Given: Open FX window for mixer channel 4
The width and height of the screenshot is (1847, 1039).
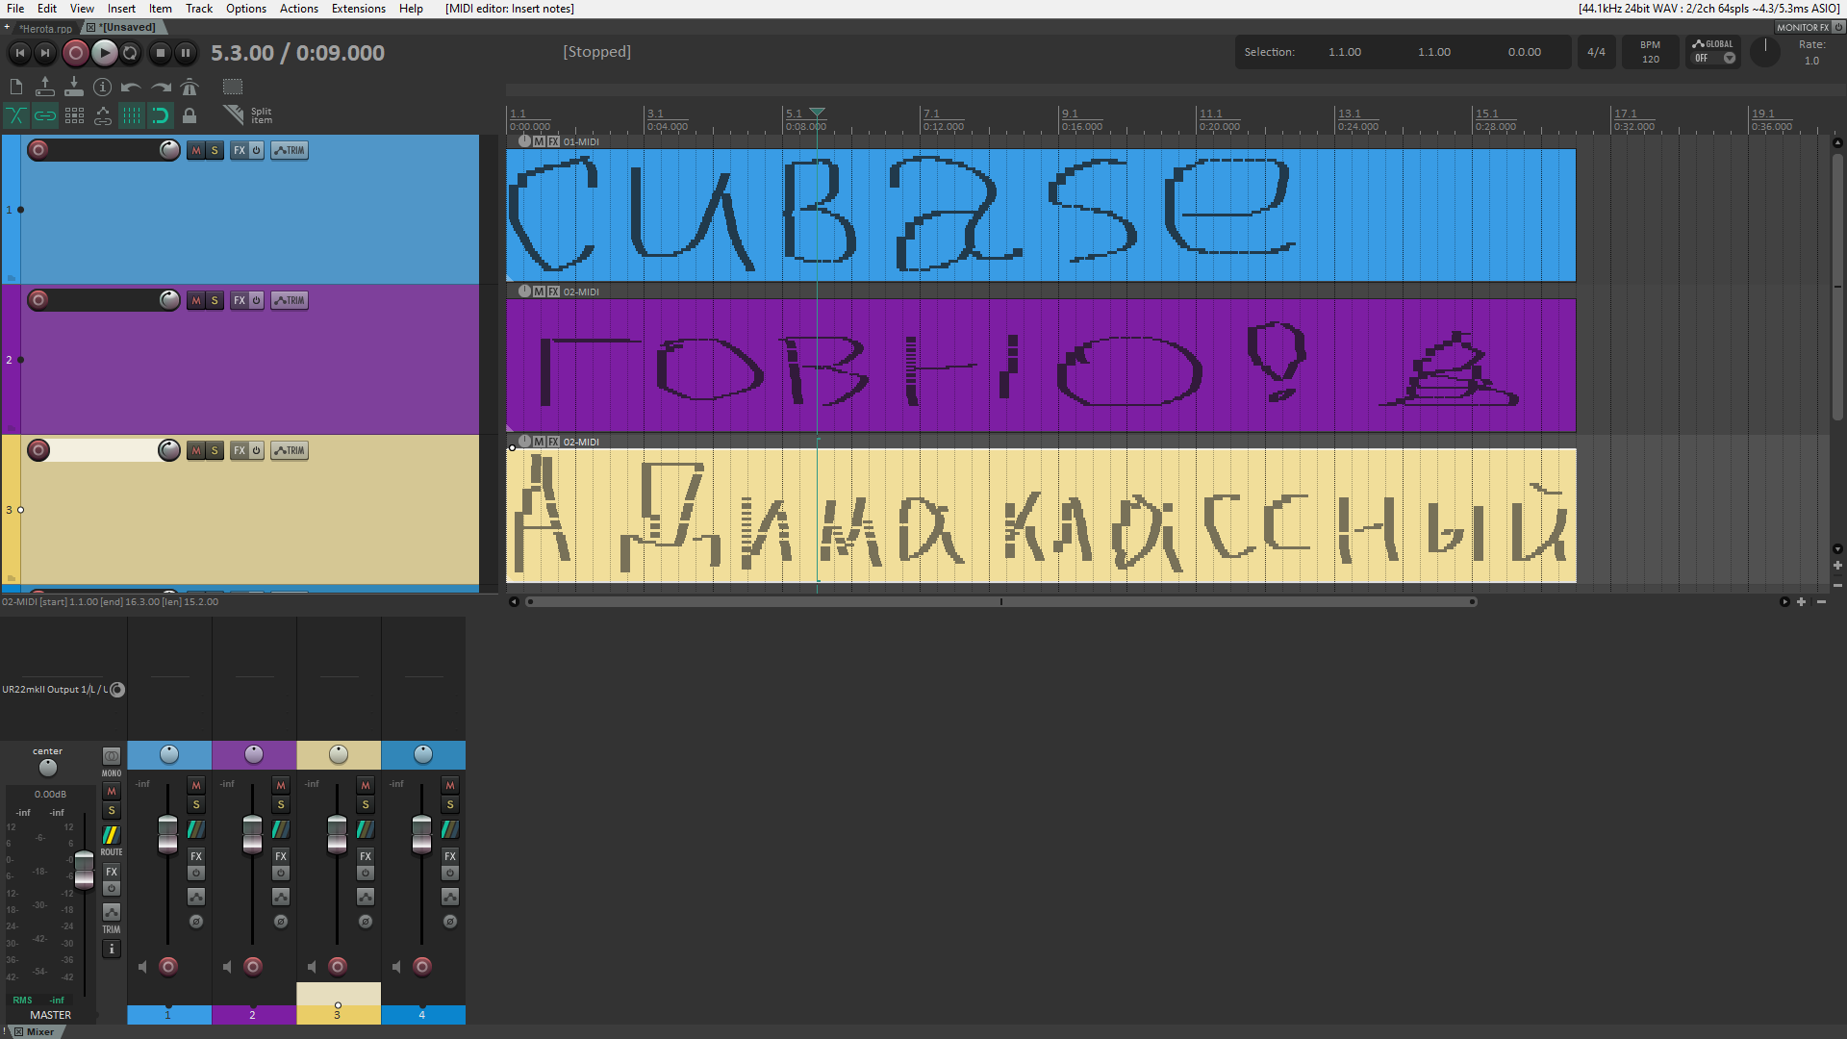Looking at the screenshot, I should pos(450,855).
